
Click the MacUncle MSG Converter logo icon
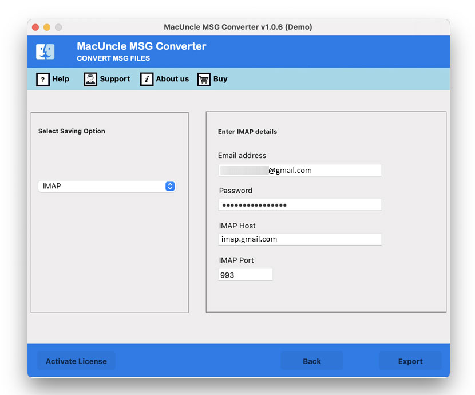[46, 51]
